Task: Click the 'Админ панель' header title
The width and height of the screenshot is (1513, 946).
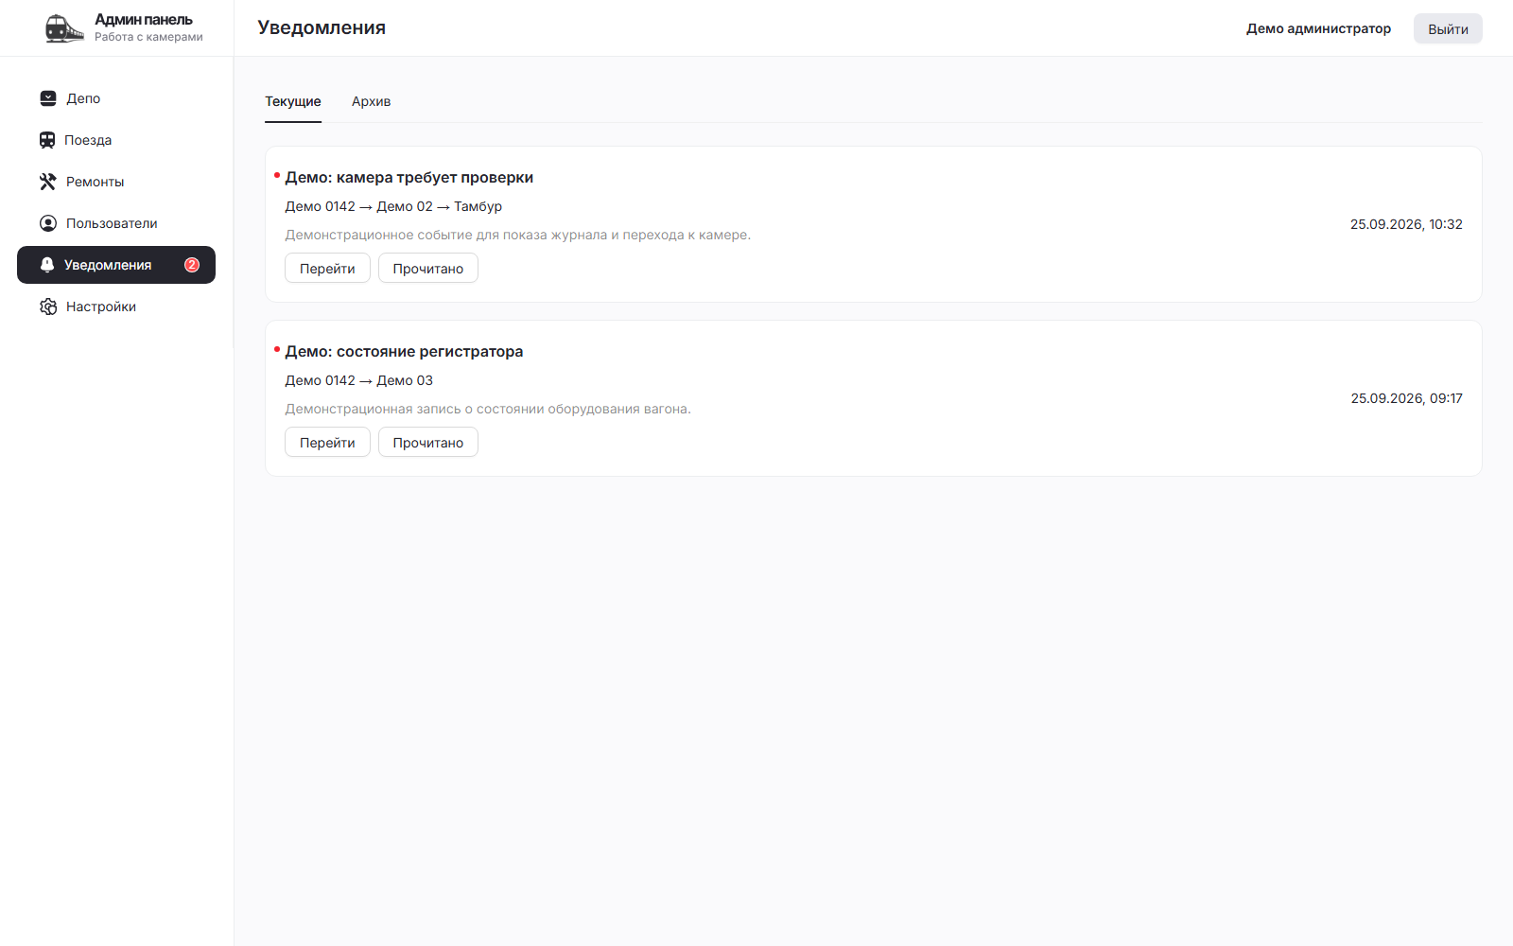Action: 144,20
